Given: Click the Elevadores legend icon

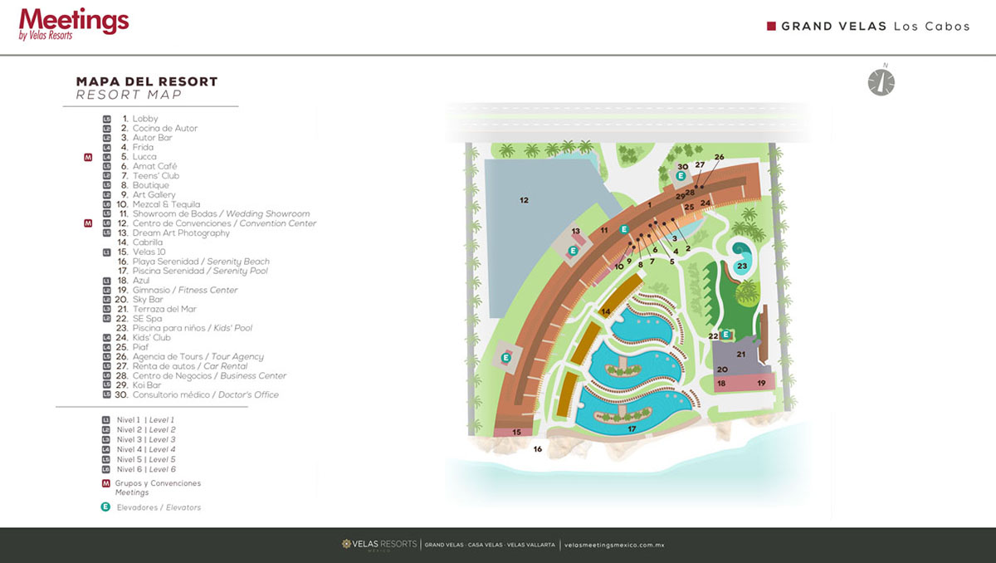Looking at the screenshot, I should [105, 507].
